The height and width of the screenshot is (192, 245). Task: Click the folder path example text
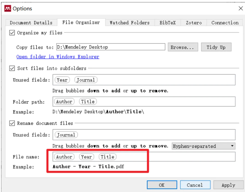(98, 112)
